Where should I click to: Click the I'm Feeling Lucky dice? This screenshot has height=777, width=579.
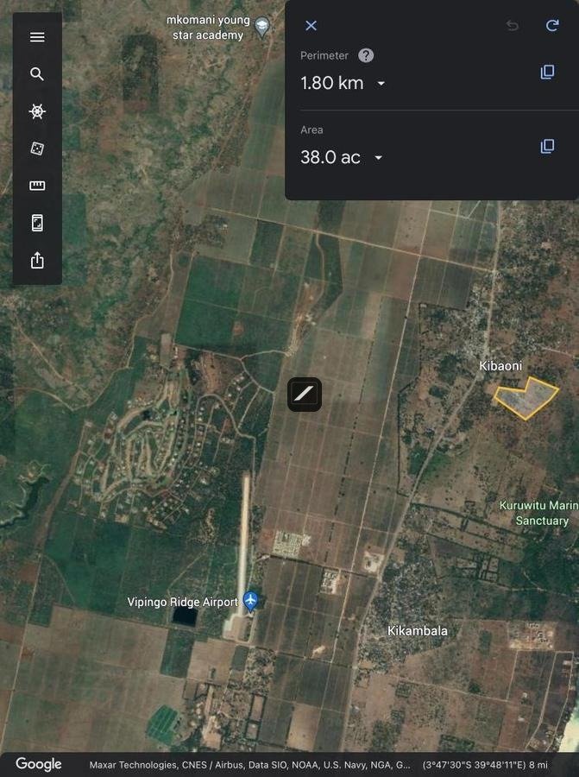click(x=37, y=148)
